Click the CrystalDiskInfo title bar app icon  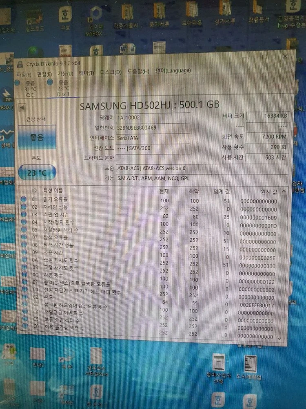pyautogui.click(x=20, y=65)
